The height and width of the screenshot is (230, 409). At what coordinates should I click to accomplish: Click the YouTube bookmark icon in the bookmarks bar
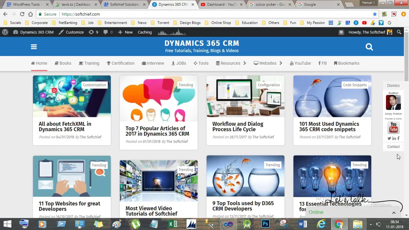point(364,23)
